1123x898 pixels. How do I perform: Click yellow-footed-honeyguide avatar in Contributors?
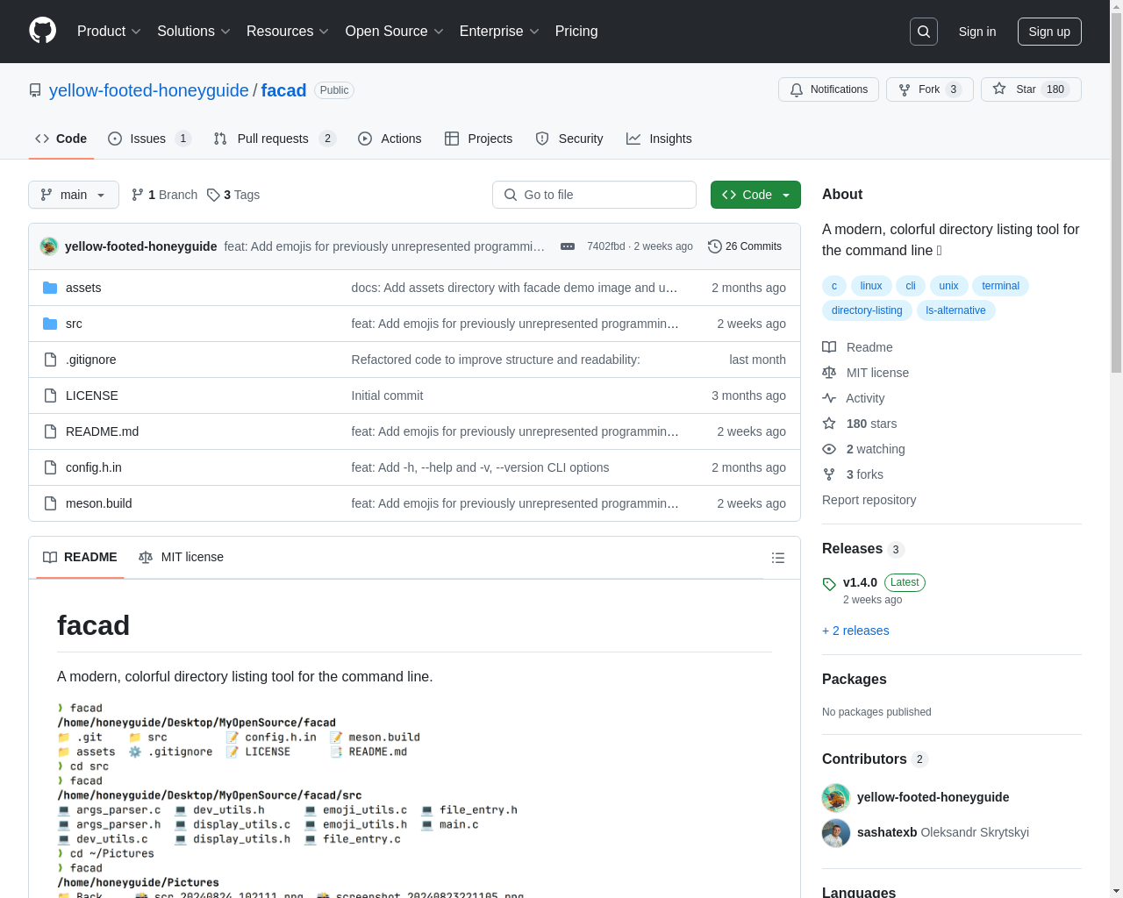836,798
